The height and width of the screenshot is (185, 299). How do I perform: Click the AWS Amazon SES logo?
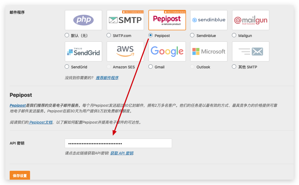(x=125, y=51)
